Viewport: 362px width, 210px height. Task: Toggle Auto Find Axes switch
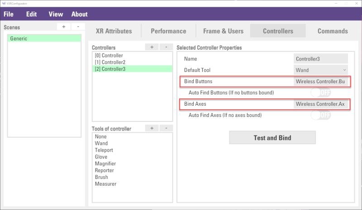click(x=321, y=115)
